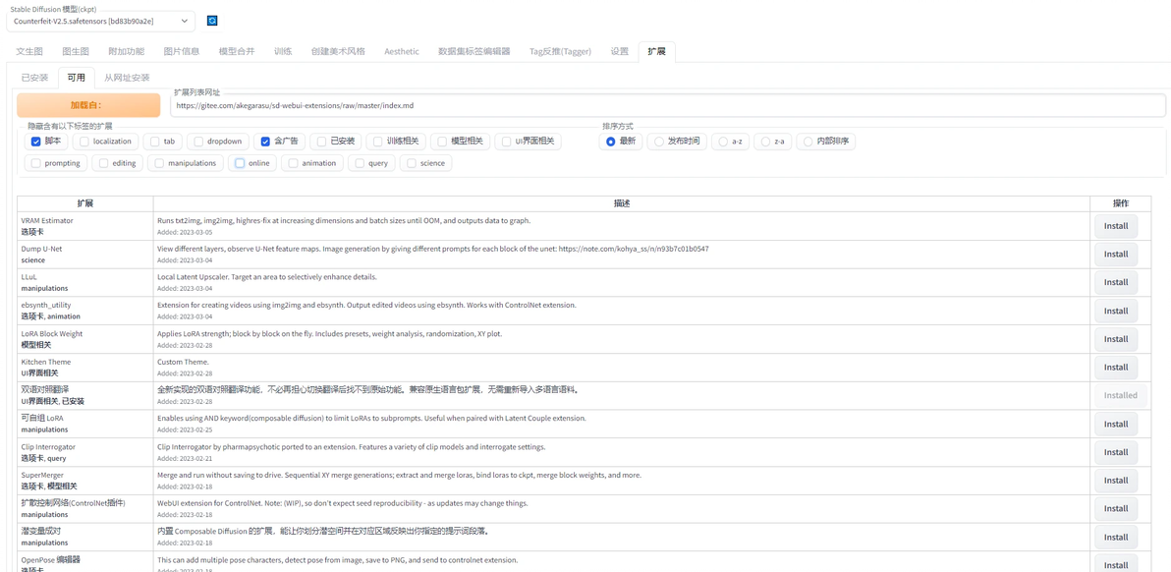Check the editing checkbox
Image resolution: width=1171 pixels, height=572 pixels.
pos(104,163)
